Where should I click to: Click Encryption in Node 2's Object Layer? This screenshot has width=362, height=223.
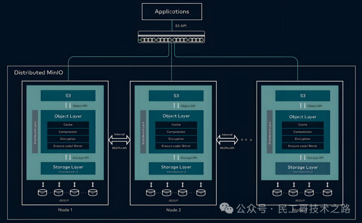[176, 139]
